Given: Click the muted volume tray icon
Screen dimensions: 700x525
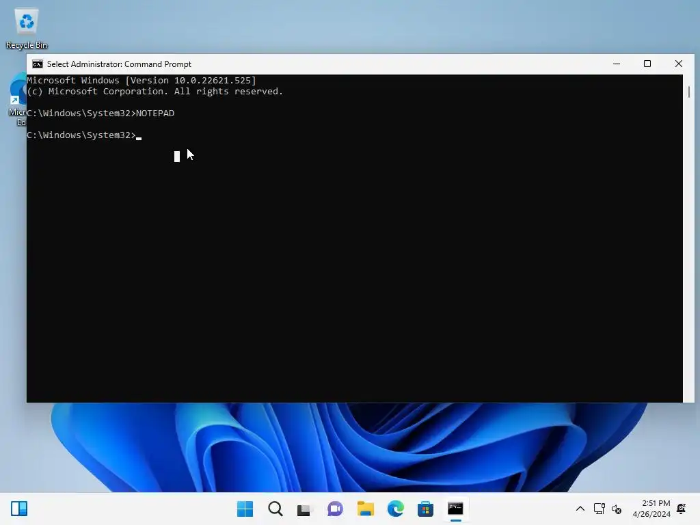Looking at the screenshot, I should coord(617,509).
